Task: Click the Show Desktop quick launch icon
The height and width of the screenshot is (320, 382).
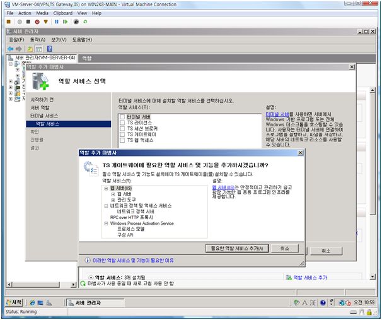Action: click(x=40, y=303)
